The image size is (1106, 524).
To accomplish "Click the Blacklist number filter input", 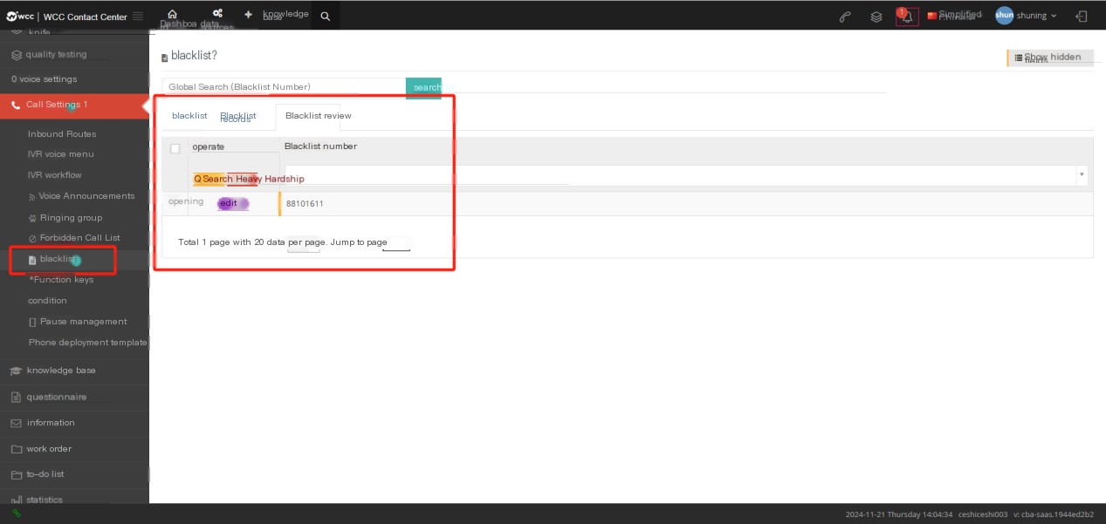I will (x=681, y=174).
